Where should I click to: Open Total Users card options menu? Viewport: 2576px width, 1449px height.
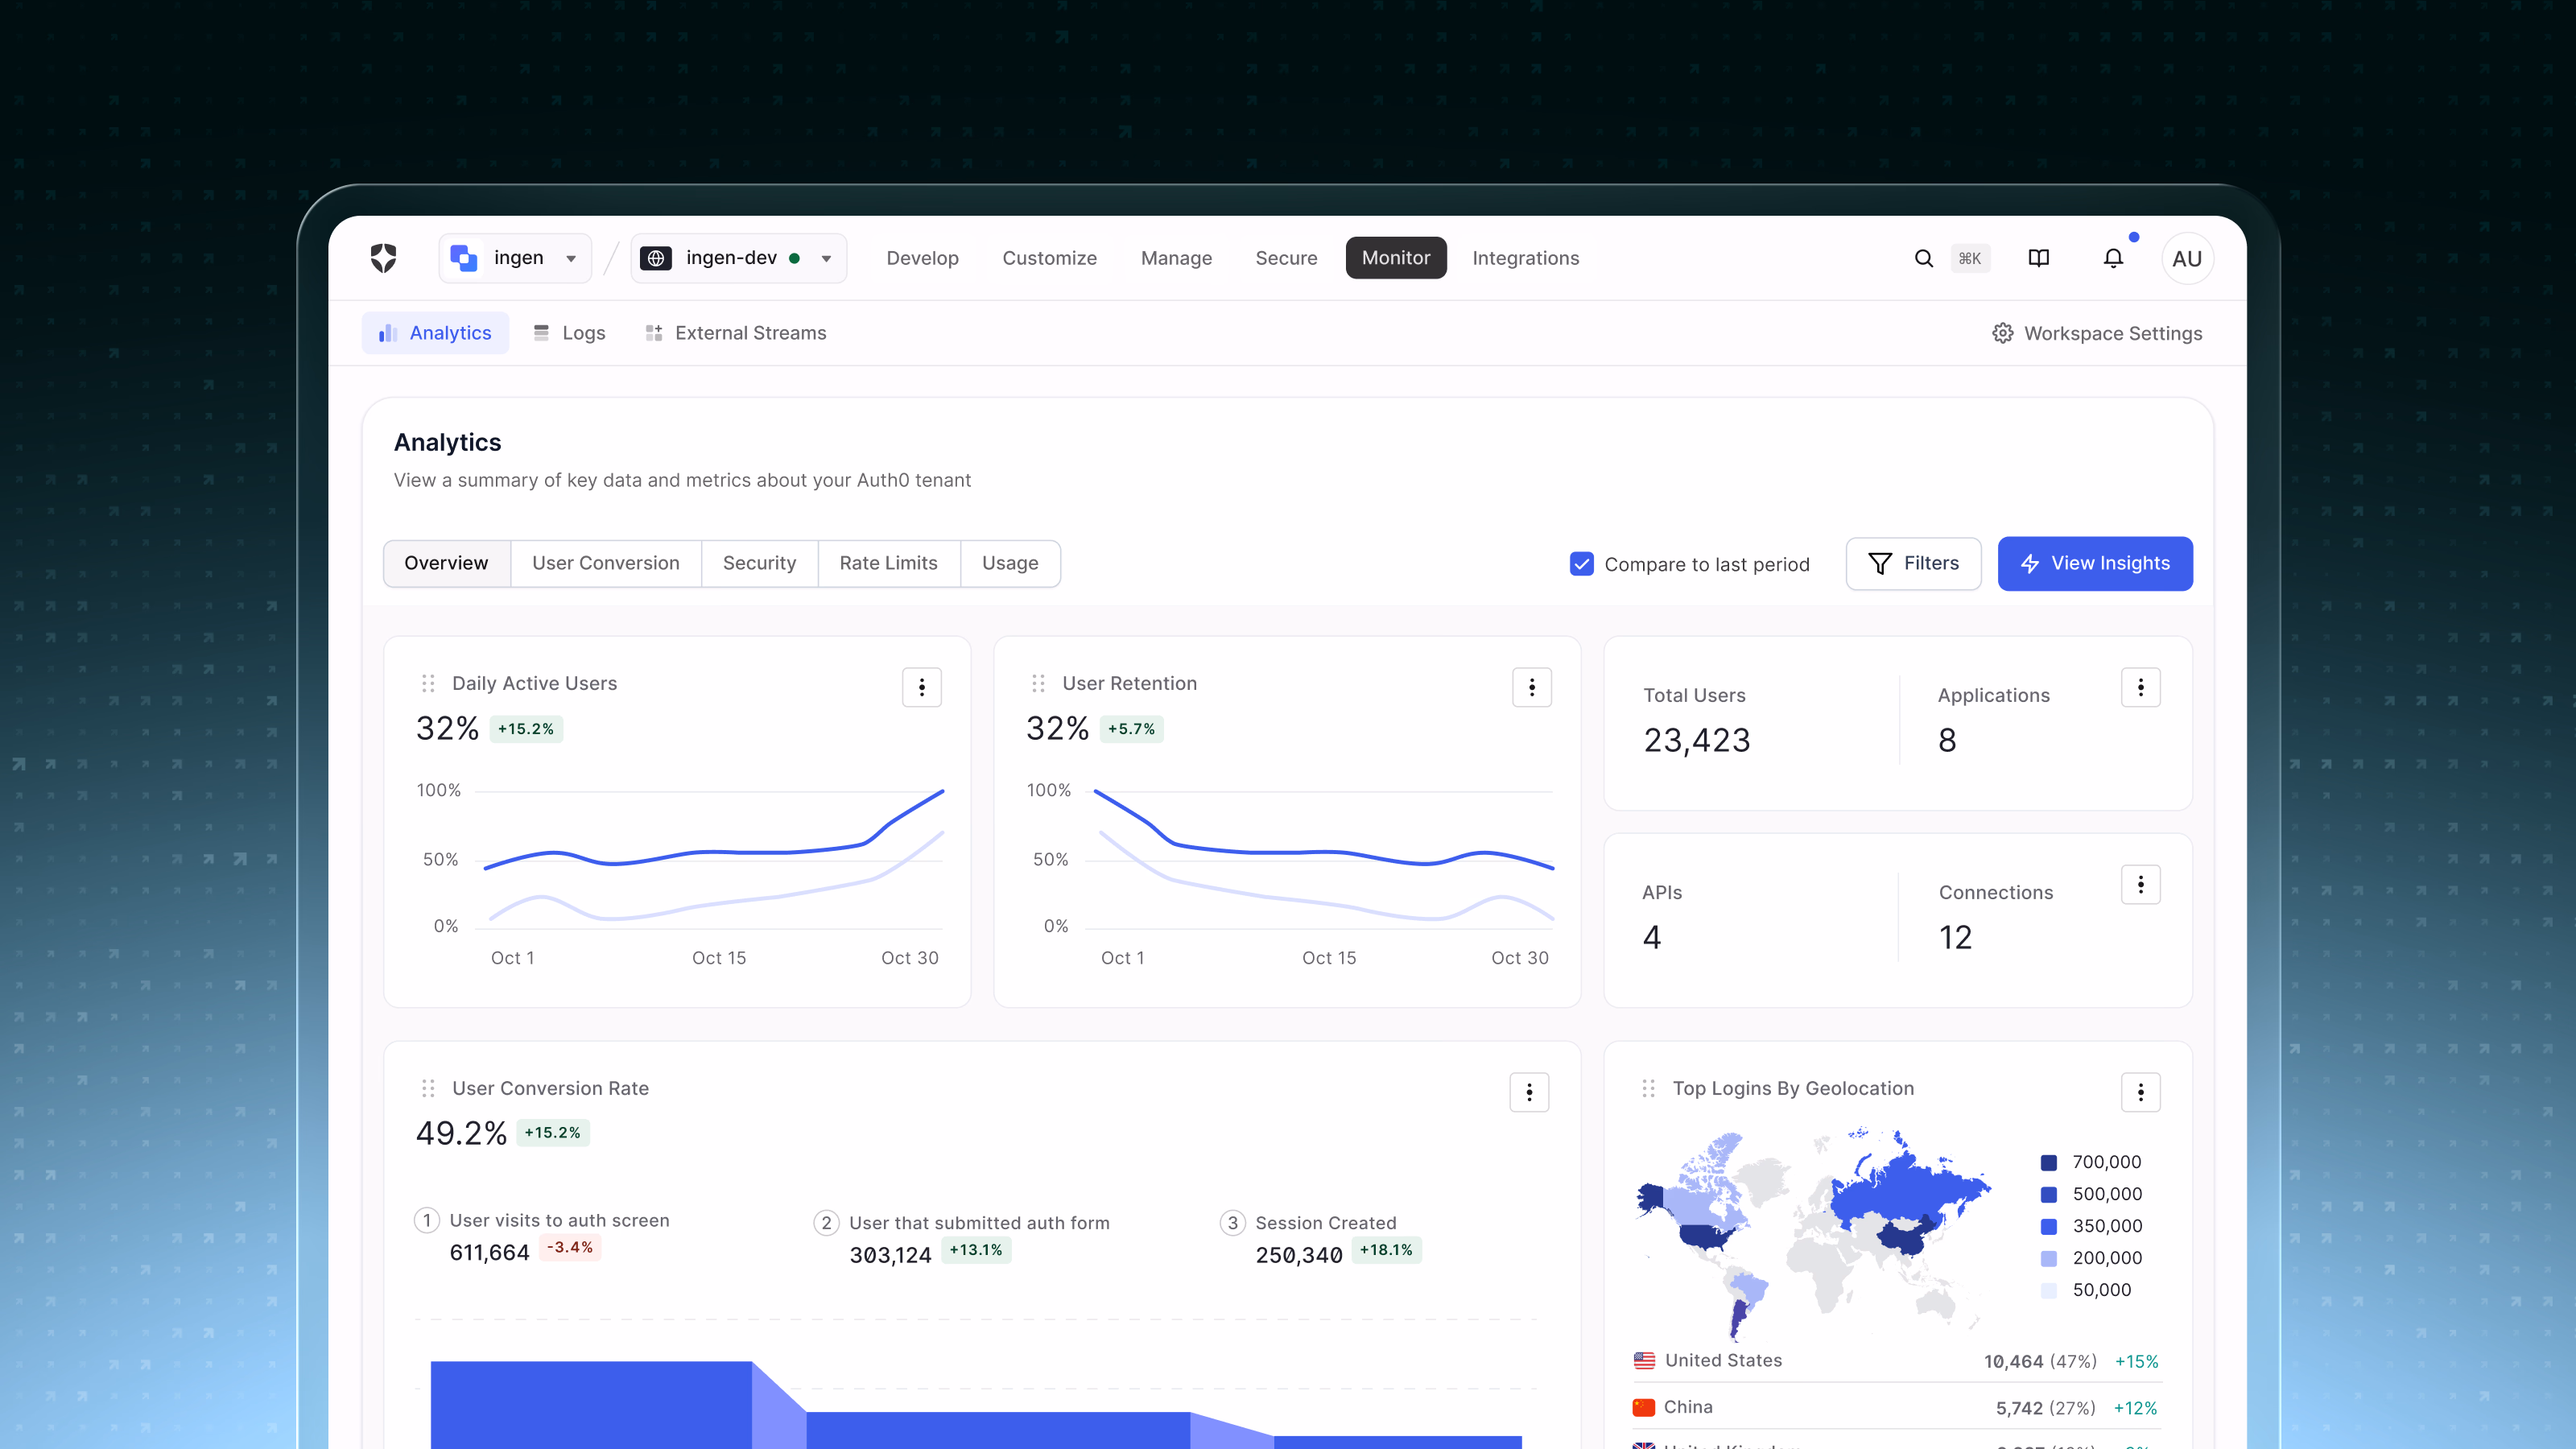[x=2141, y=687]
